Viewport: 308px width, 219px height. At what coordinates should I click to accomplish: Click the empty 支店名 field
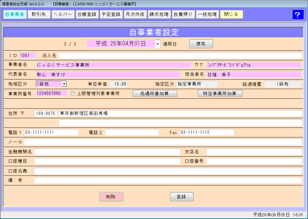pos(254,152)
